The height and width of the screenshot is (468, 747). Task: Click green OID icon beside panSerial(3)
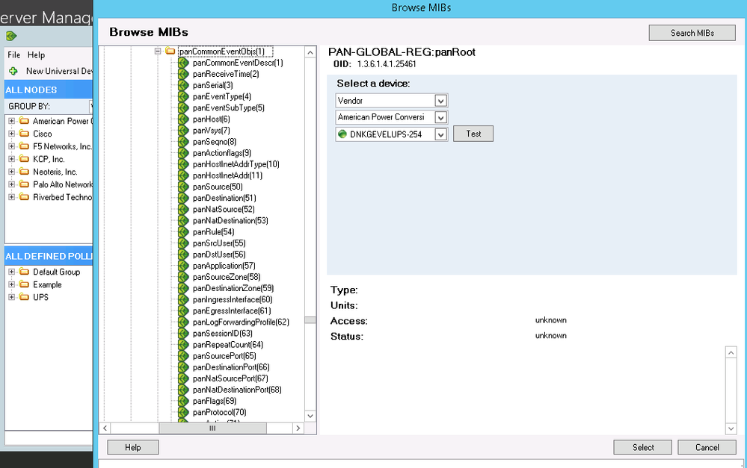(182, 85)
